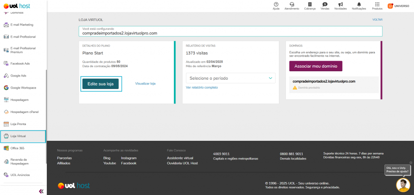Click the Office 365 Windows icon

pyautogui.click(x=6, y=148)
